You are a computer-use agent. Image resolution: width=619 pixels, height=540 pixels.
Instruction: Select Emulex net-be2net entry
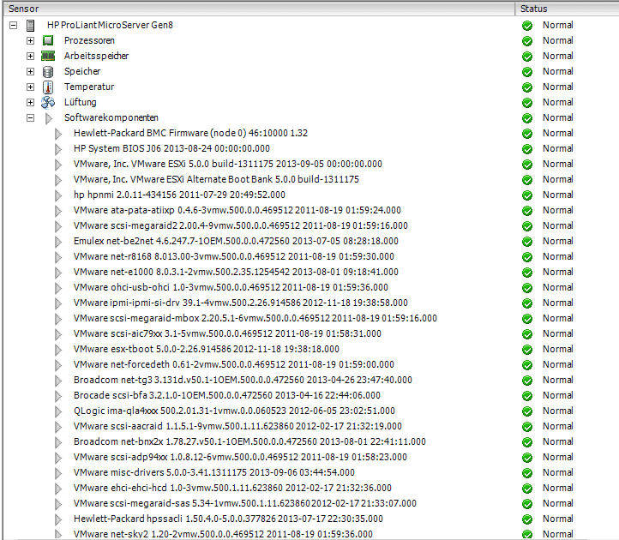coord(236,241)
